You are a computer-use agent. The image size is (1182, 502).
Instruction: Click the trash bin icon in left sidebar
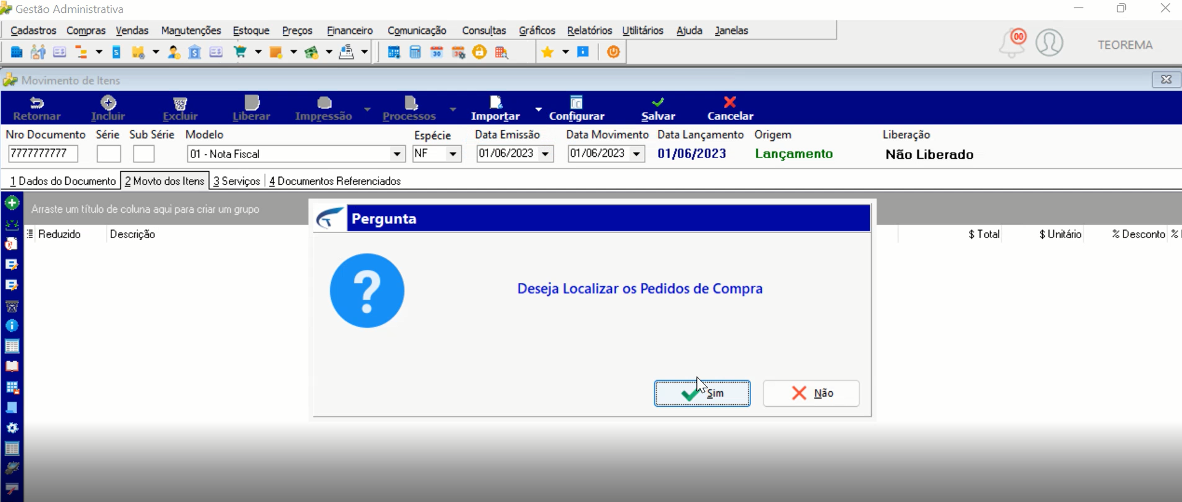[12, 306]
